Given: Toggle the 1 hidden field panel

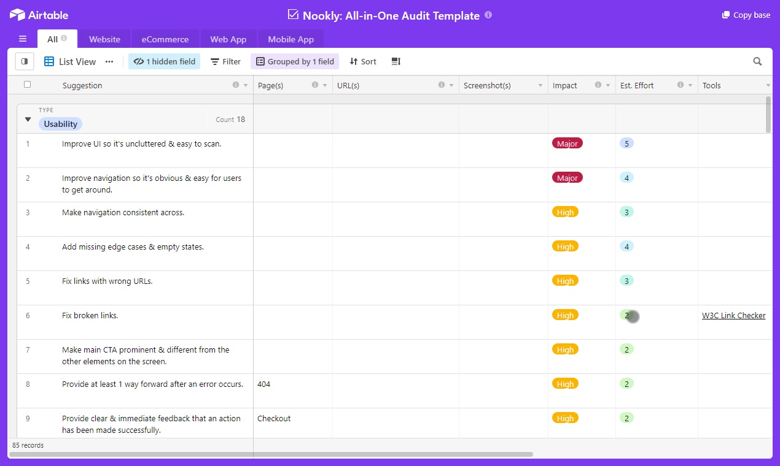Looking at the screenshot, I should [164, 61].
